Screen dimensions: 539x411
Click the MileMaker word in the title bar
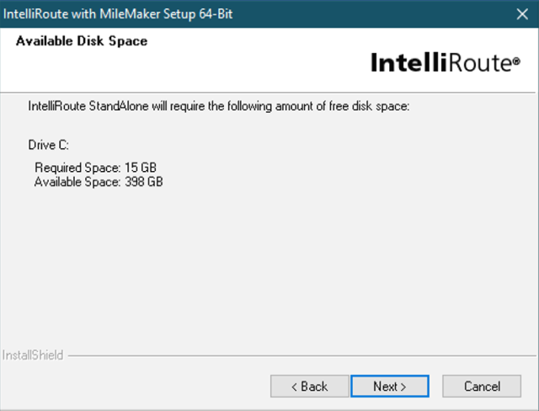(x=130, y=14)
